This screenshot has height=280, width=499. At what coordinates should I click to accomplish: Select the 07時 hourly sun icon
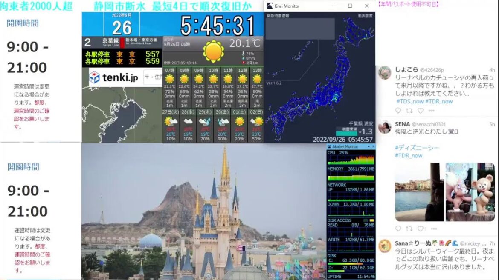[170, 79]
